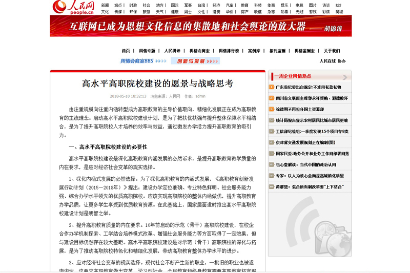Click the rank 5 gray number badge

272,131
